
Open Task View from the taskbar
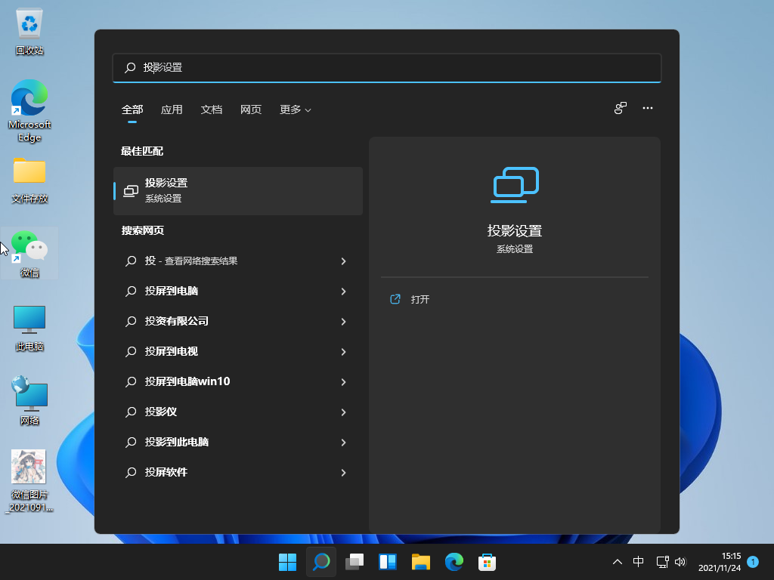tap(354, 562)
